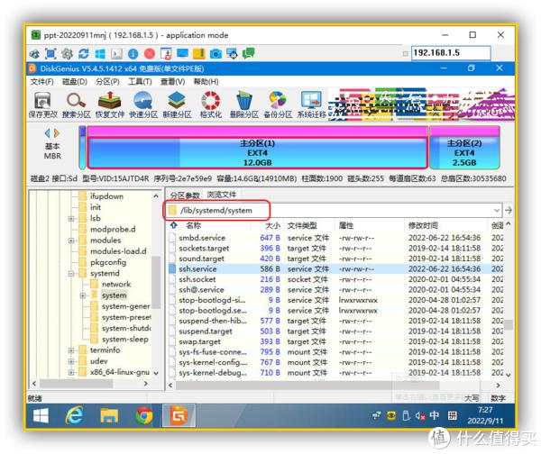Go to previous disk with left arrow
The width and height of the screenshot is (541, 454).
point(47,133)
